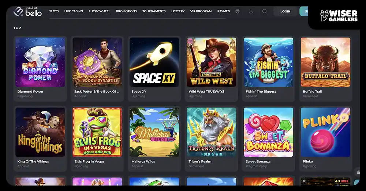
Task: Click the teal sign up button
Action: 304,11
